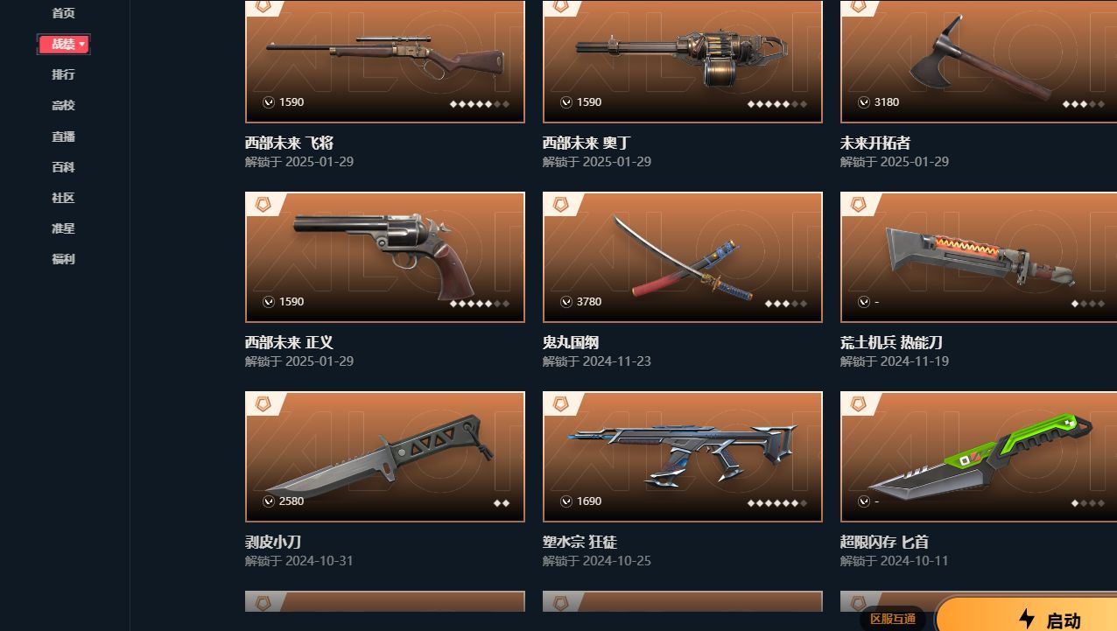The height and width of the screenshot is (631, 1117).
Task: Click the VP currency icon beside price 3780
Action: tap(566, 301)
